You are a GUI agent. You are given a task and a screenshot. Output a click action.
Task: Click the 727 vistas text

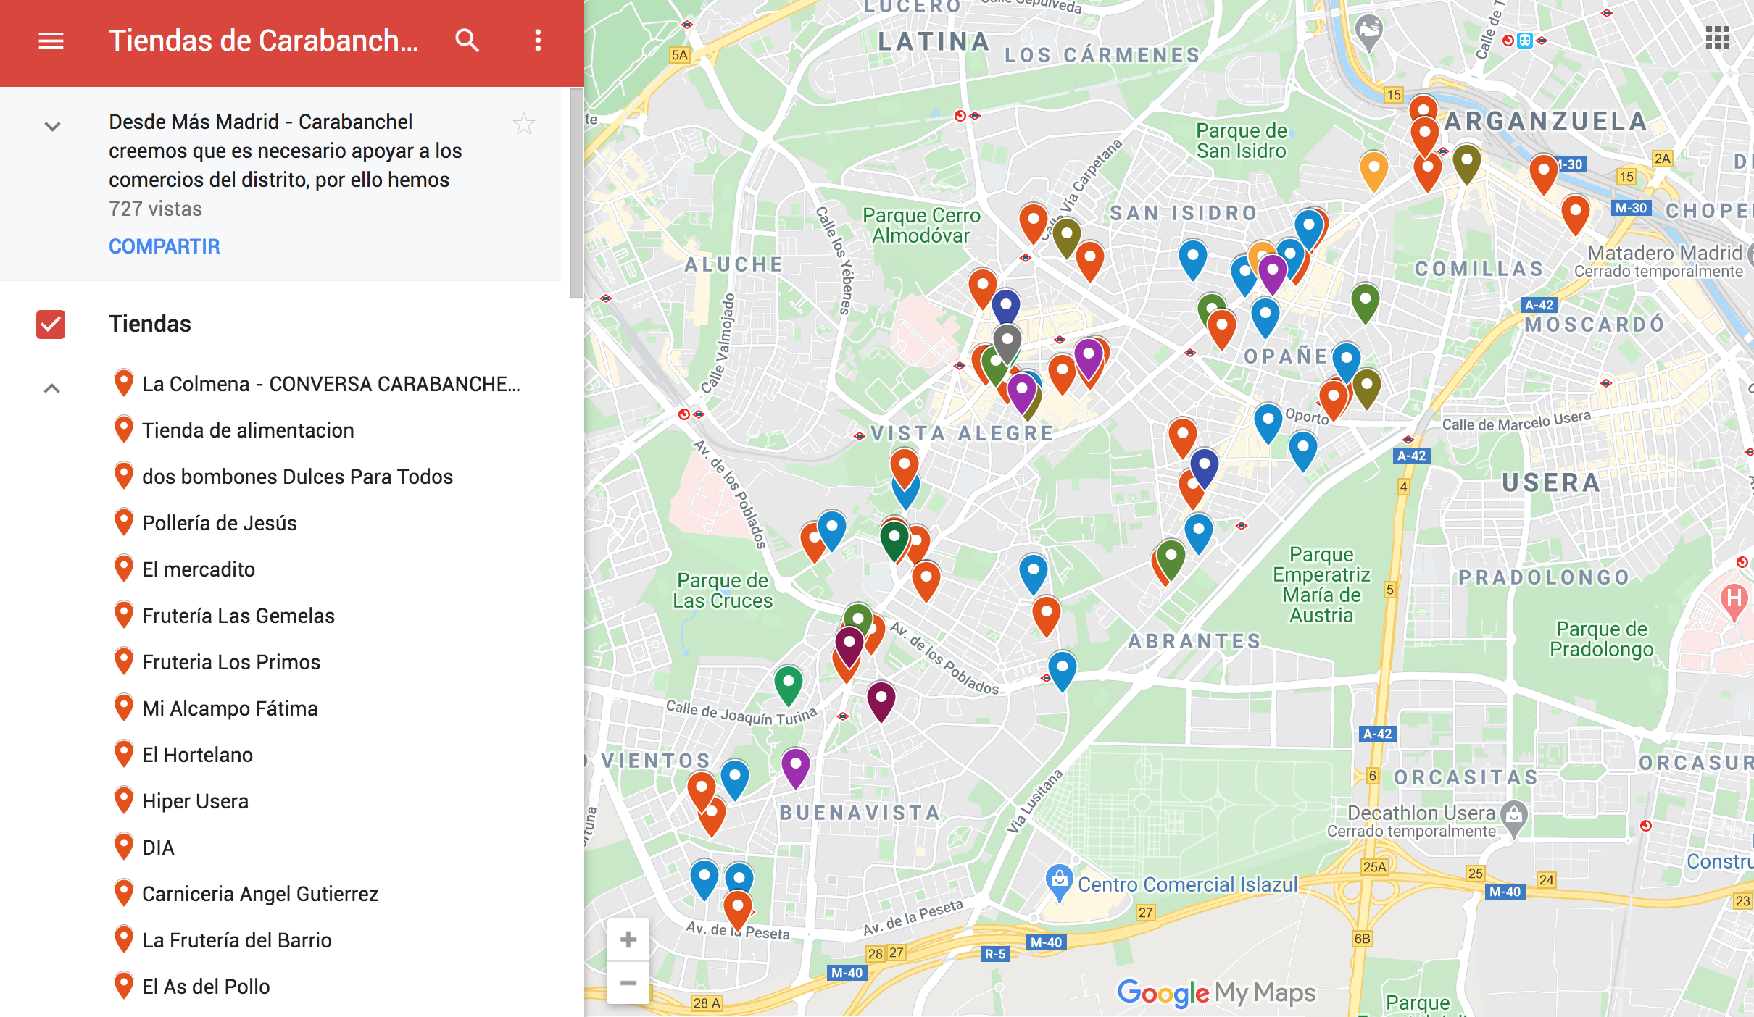(155, 209)
